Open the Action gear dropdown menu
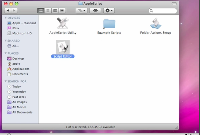 coord(109,10)
